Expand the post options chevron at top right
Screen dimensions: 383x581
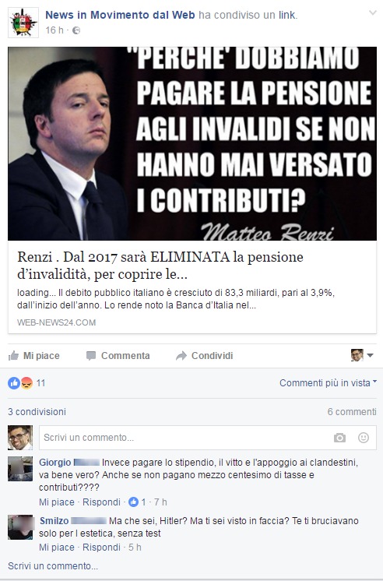coord(373,13)
